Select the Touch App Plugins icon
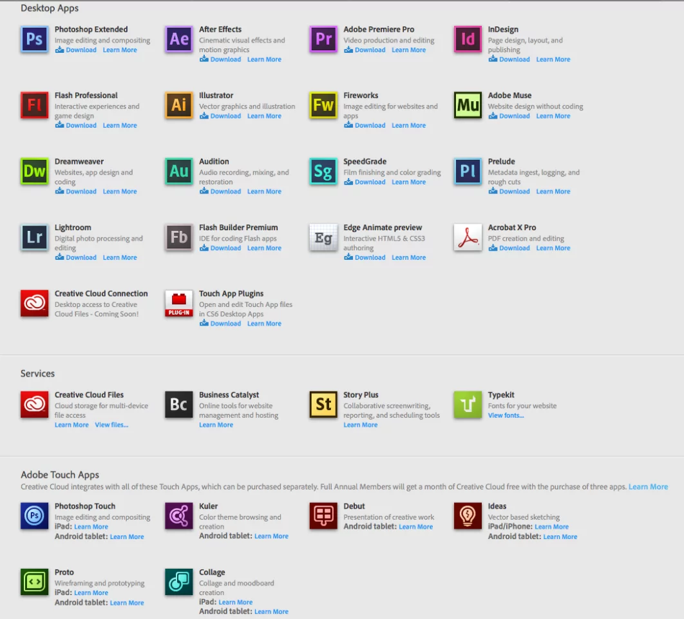 178,303
